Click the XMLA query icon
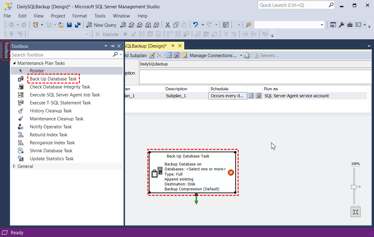This screenshot has height=237, width=374. [x=148, y=25]
